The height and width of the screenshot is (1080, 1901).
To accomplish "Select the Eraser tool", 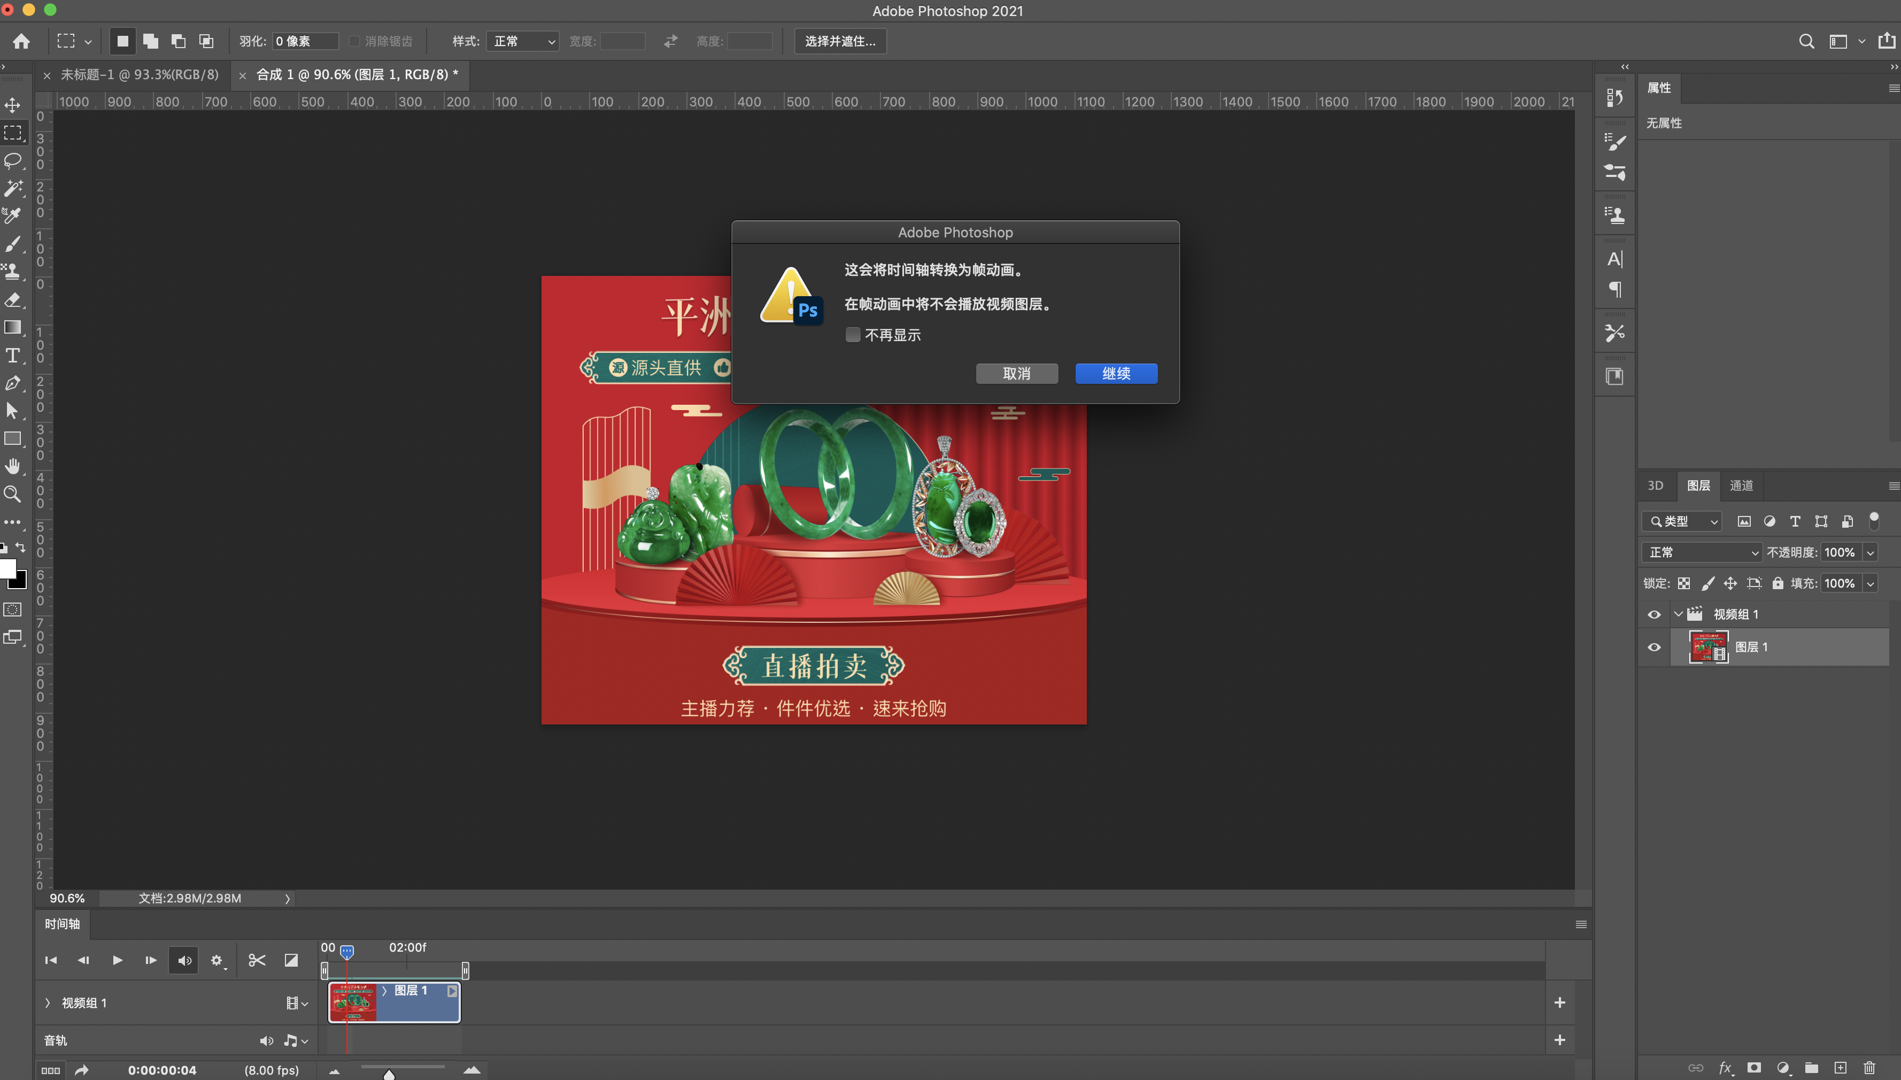I will point(13,299).
